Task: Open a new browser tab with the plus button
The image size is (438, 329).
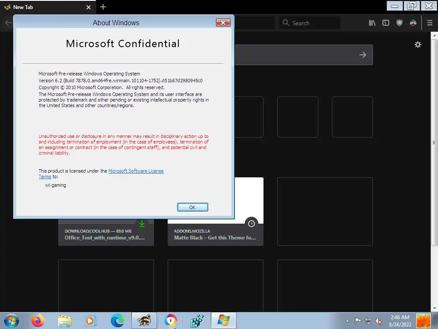Action: [x=103, y=7]
